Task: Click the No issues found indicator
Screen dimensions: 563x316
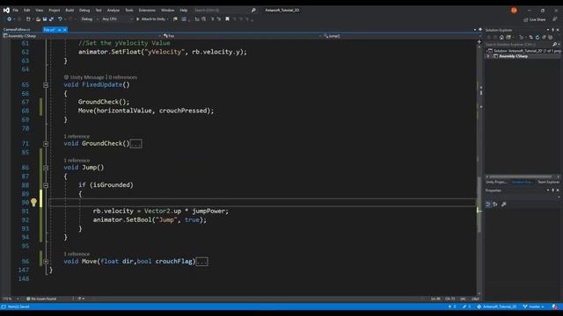Action: 41,298
